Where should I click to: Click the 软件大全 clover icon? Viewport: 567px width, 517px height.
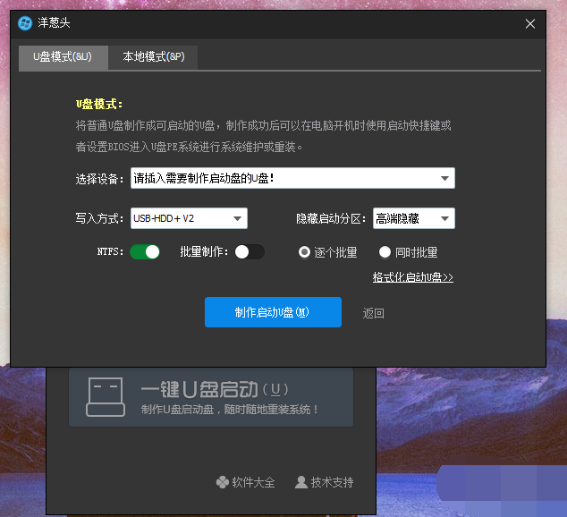pyautogui.click(x=223, y=482)
